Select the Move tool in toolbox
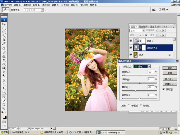The image size is (180, 135). [x=4, y=24]
